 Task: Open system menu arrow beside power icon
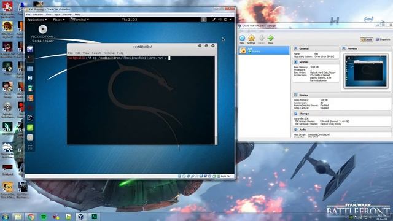tap(230, 20)
